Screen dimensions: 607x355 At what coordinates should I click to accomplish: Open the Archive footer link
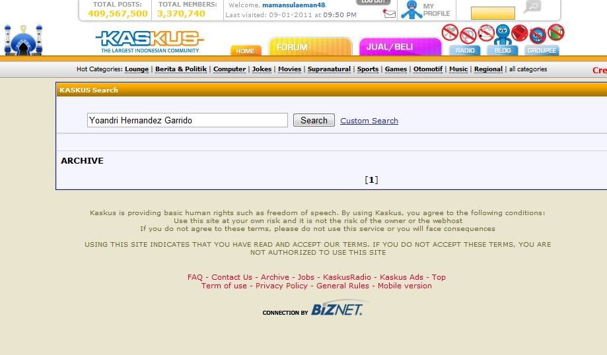(275, 277)
